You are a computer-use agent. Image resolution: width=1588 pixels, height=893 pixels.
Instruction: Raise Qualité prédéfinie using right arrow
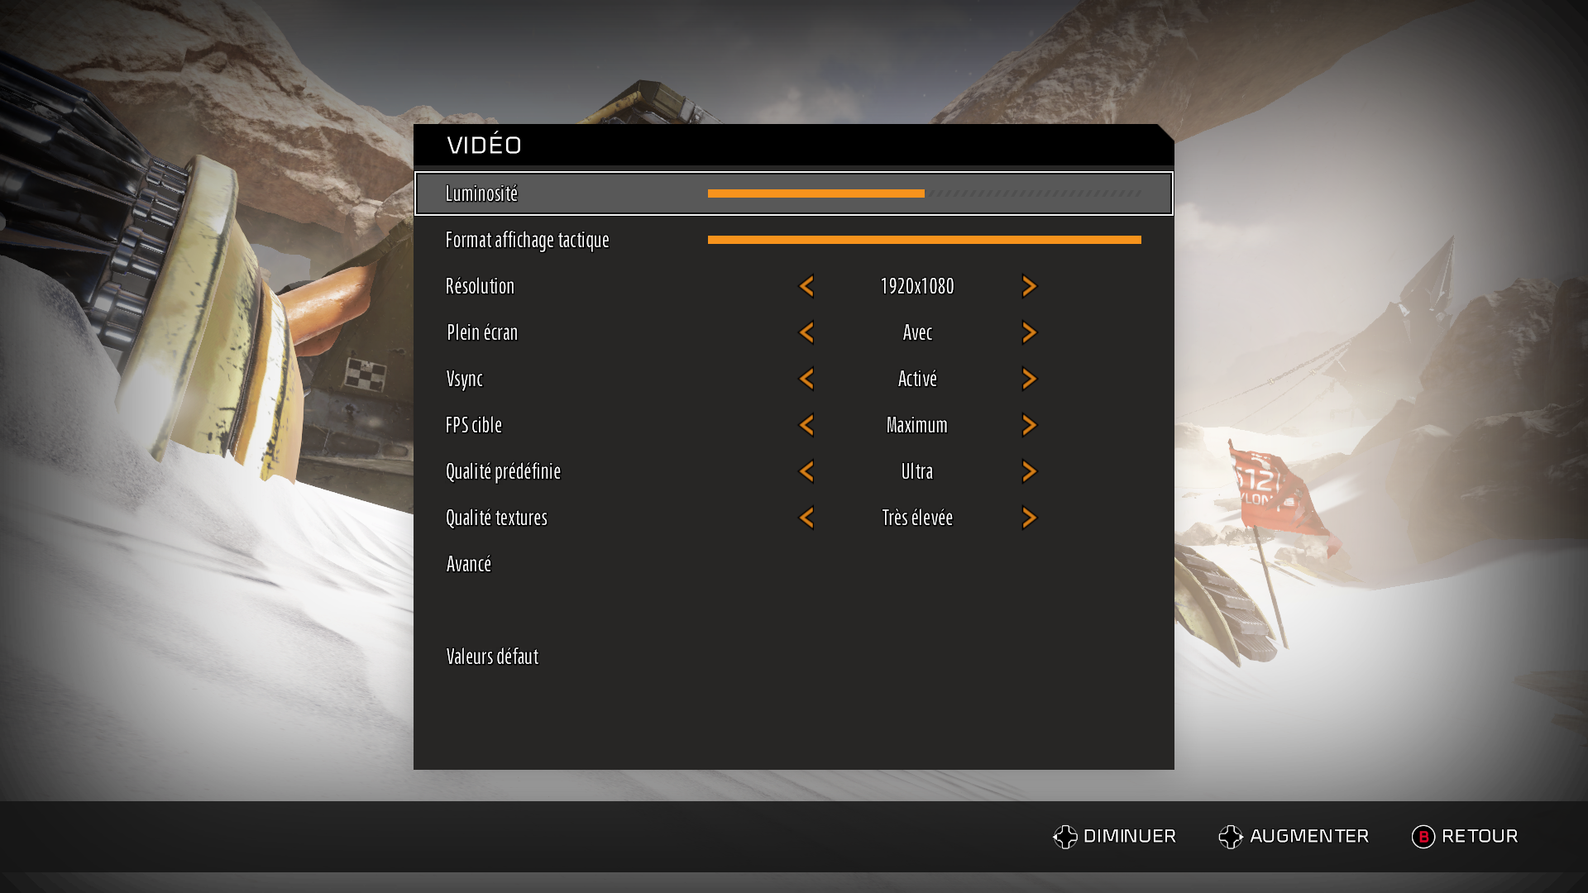[x=1029, y=471]
